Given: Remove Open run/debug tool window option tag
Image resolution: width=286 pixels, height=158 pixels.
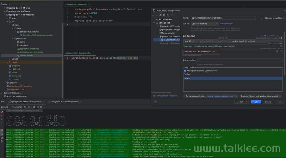Looking at the screenshot, I should click(x=280, y=96).
